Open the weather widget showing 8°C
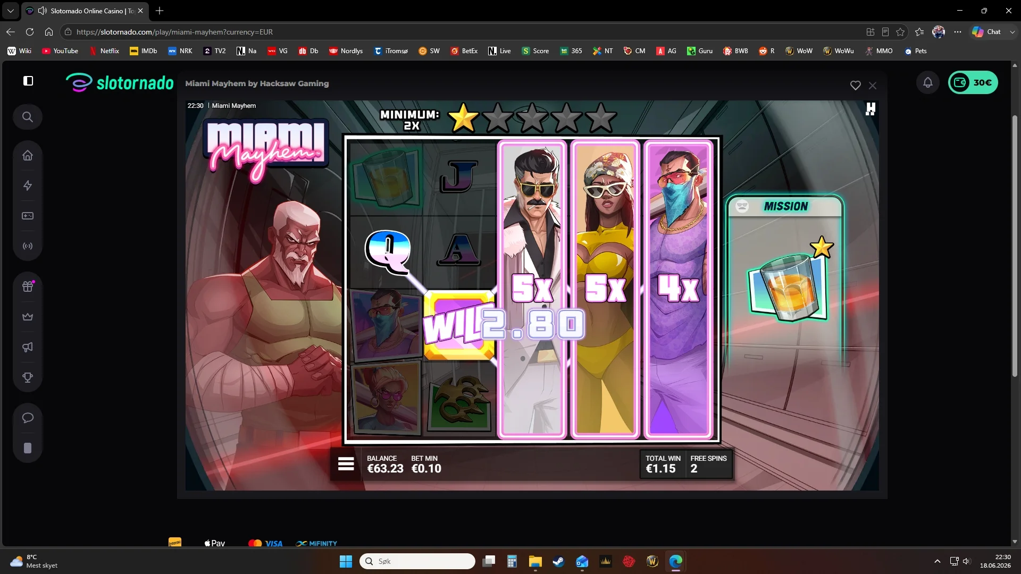This screenshot has width=1021, height=574. point(34,561)
